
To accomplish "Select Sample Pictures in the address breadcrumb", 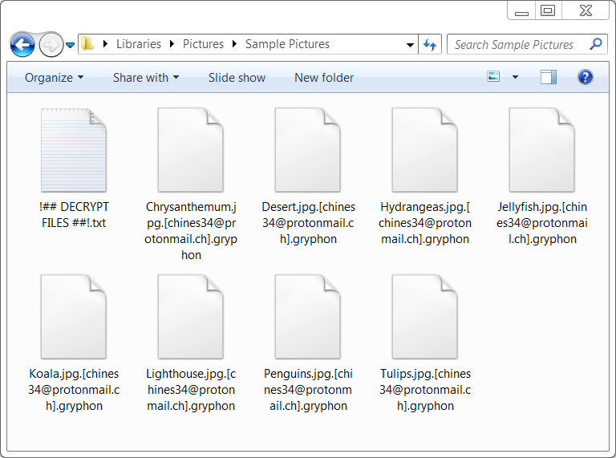I will click(x=288, y=44).
